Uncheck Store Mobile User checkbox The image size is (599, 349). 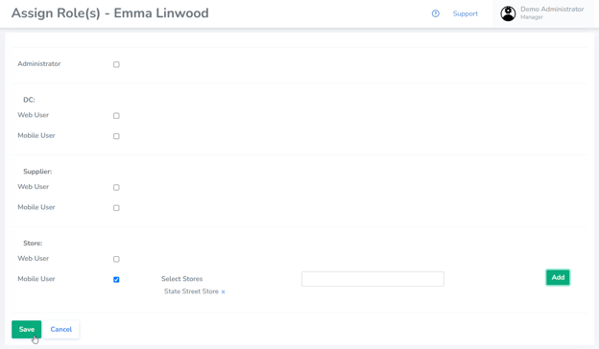[x=116, y=280]
